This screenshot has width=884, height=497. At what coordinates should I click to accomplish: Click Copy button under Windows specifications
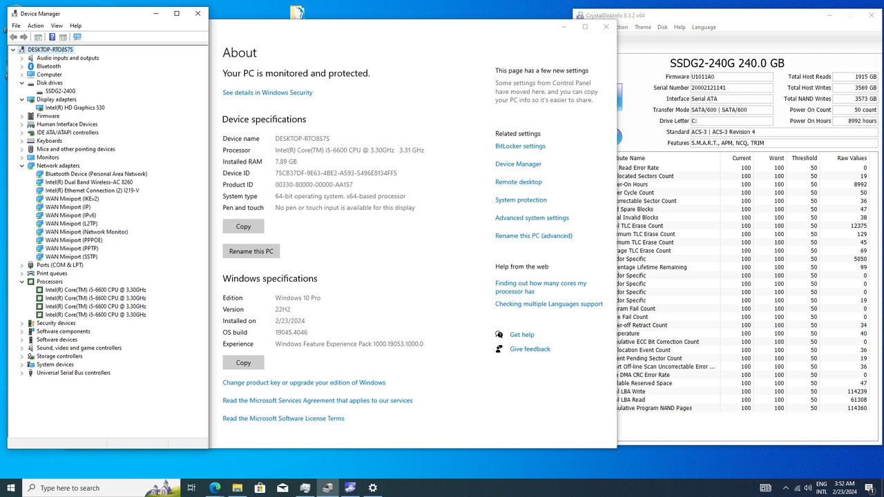click(x=243, y=362)
